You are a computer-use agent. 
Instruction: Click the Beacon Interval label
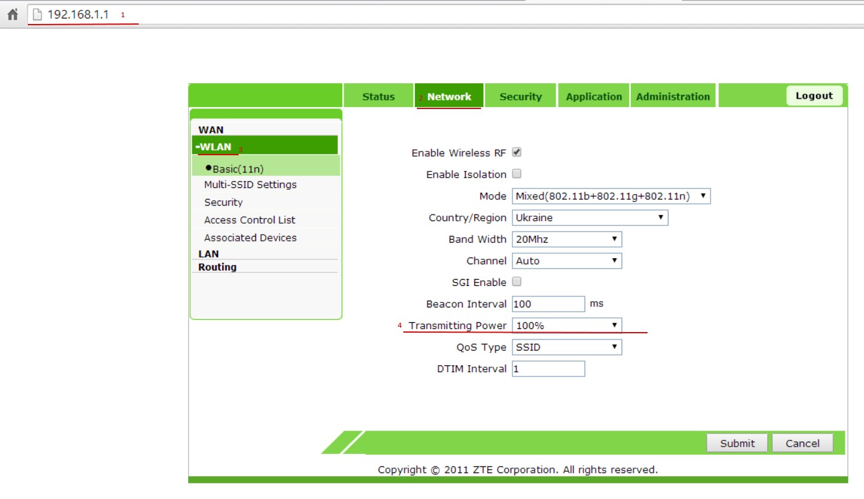466,304
